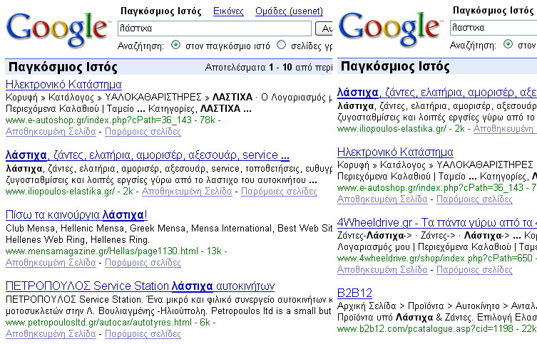The image size is (537, 344).
Task: Click the 'Αποτελέσματα 1 - 10' results count text
Action: [x=269, y=68]
